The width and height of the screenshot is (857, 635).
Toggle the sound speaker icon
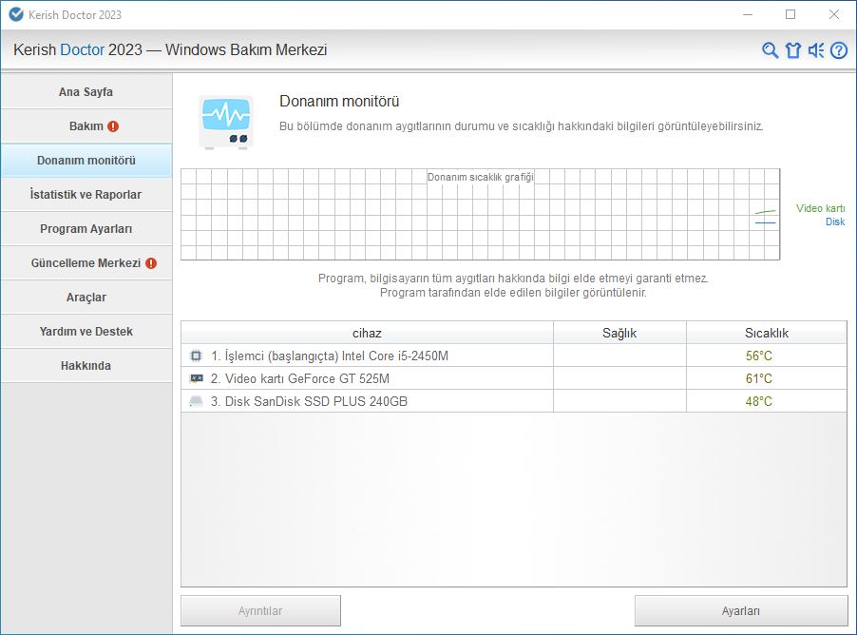pos(816,50)
